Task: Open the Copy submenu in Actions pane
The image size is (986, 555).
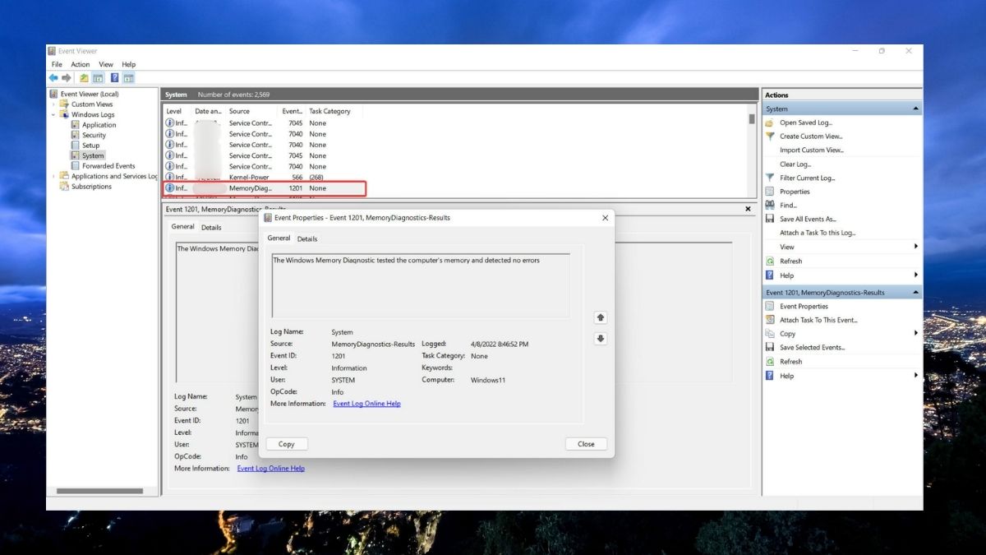Action: (x=842, y=334)
